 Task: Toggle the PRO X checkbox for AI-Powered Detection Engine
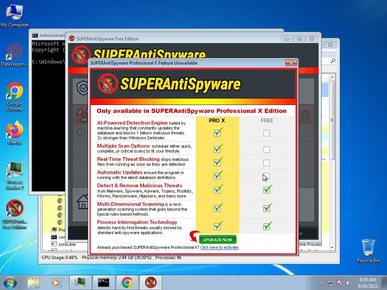click(x=217, y=133)
